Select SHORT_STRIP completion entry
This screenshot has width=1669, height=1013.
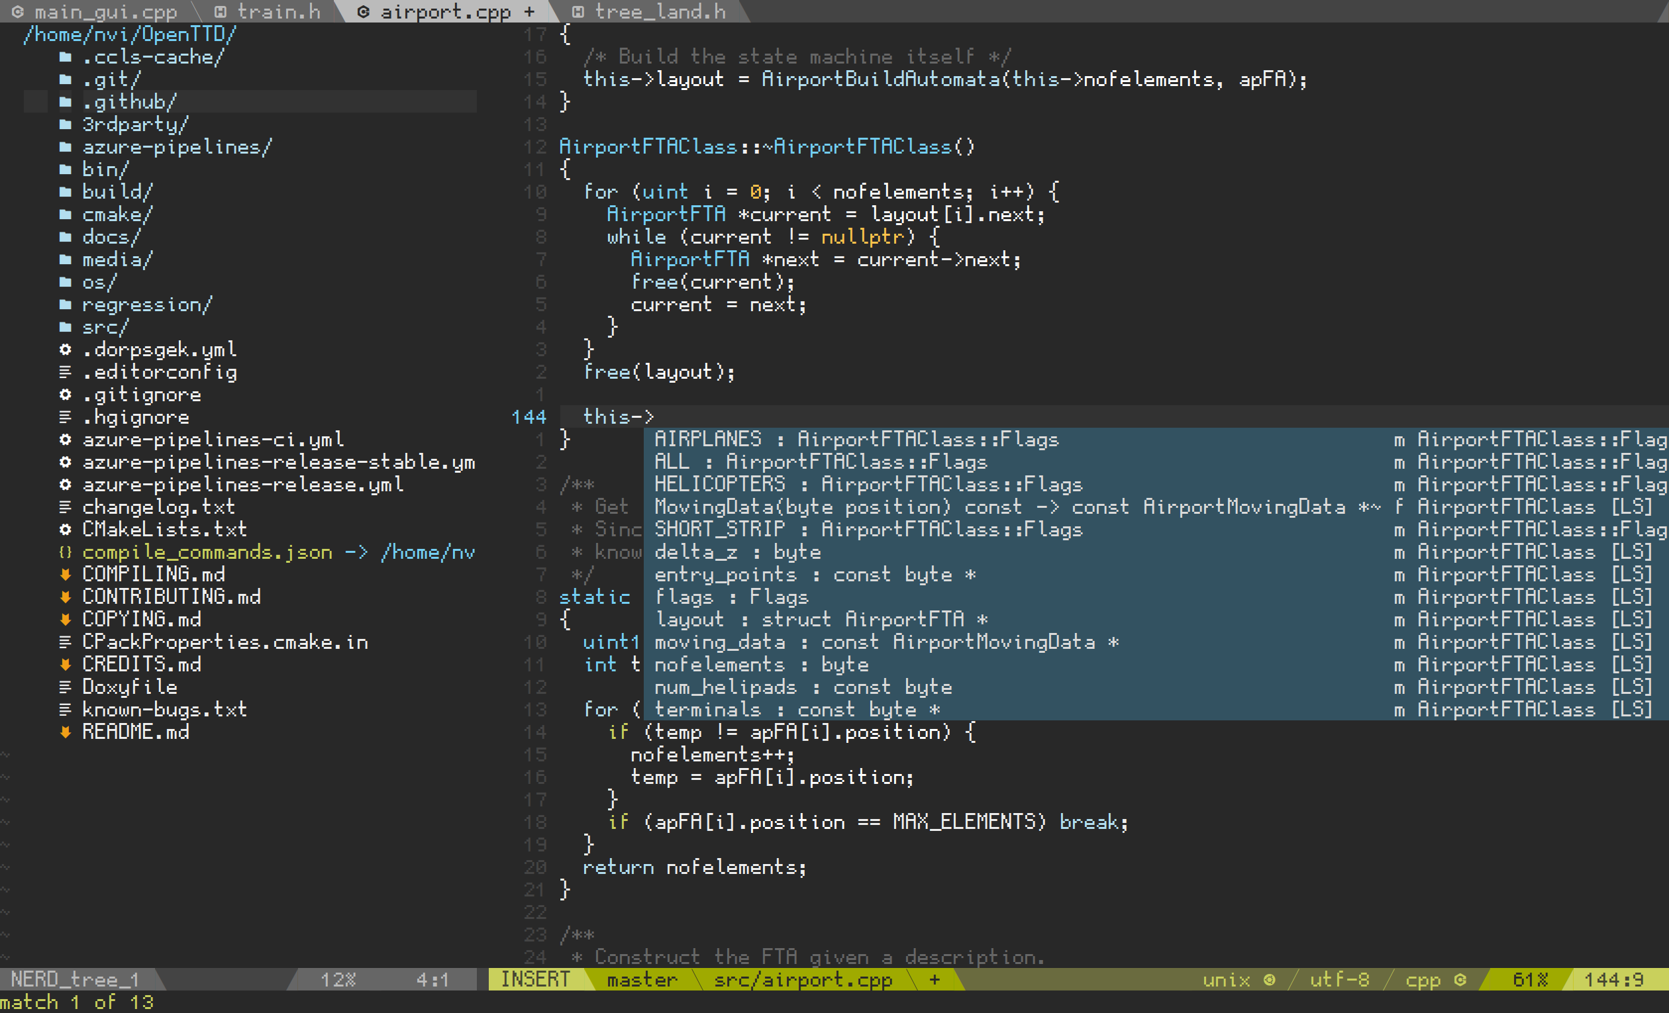[1156, 530]
